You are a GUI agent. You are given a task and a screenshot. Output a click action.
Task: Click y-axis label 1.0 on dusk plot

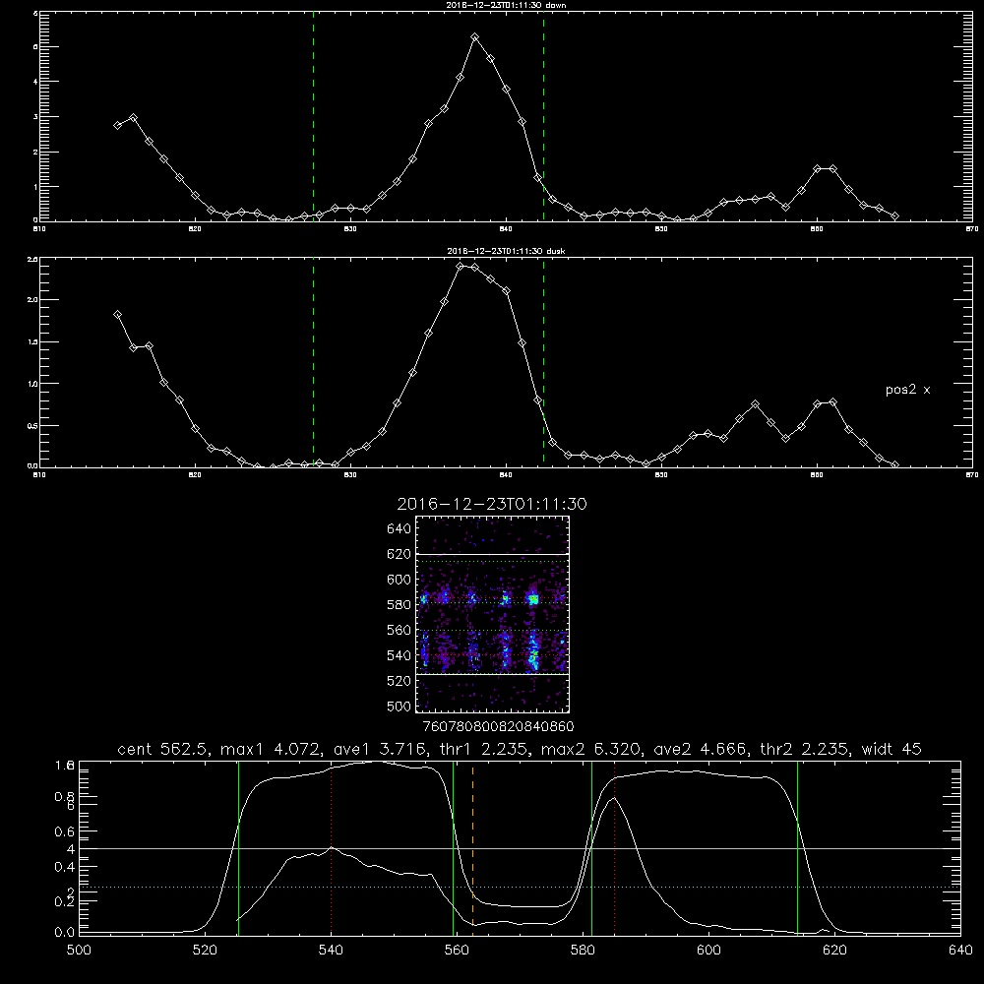coord(32,384)
